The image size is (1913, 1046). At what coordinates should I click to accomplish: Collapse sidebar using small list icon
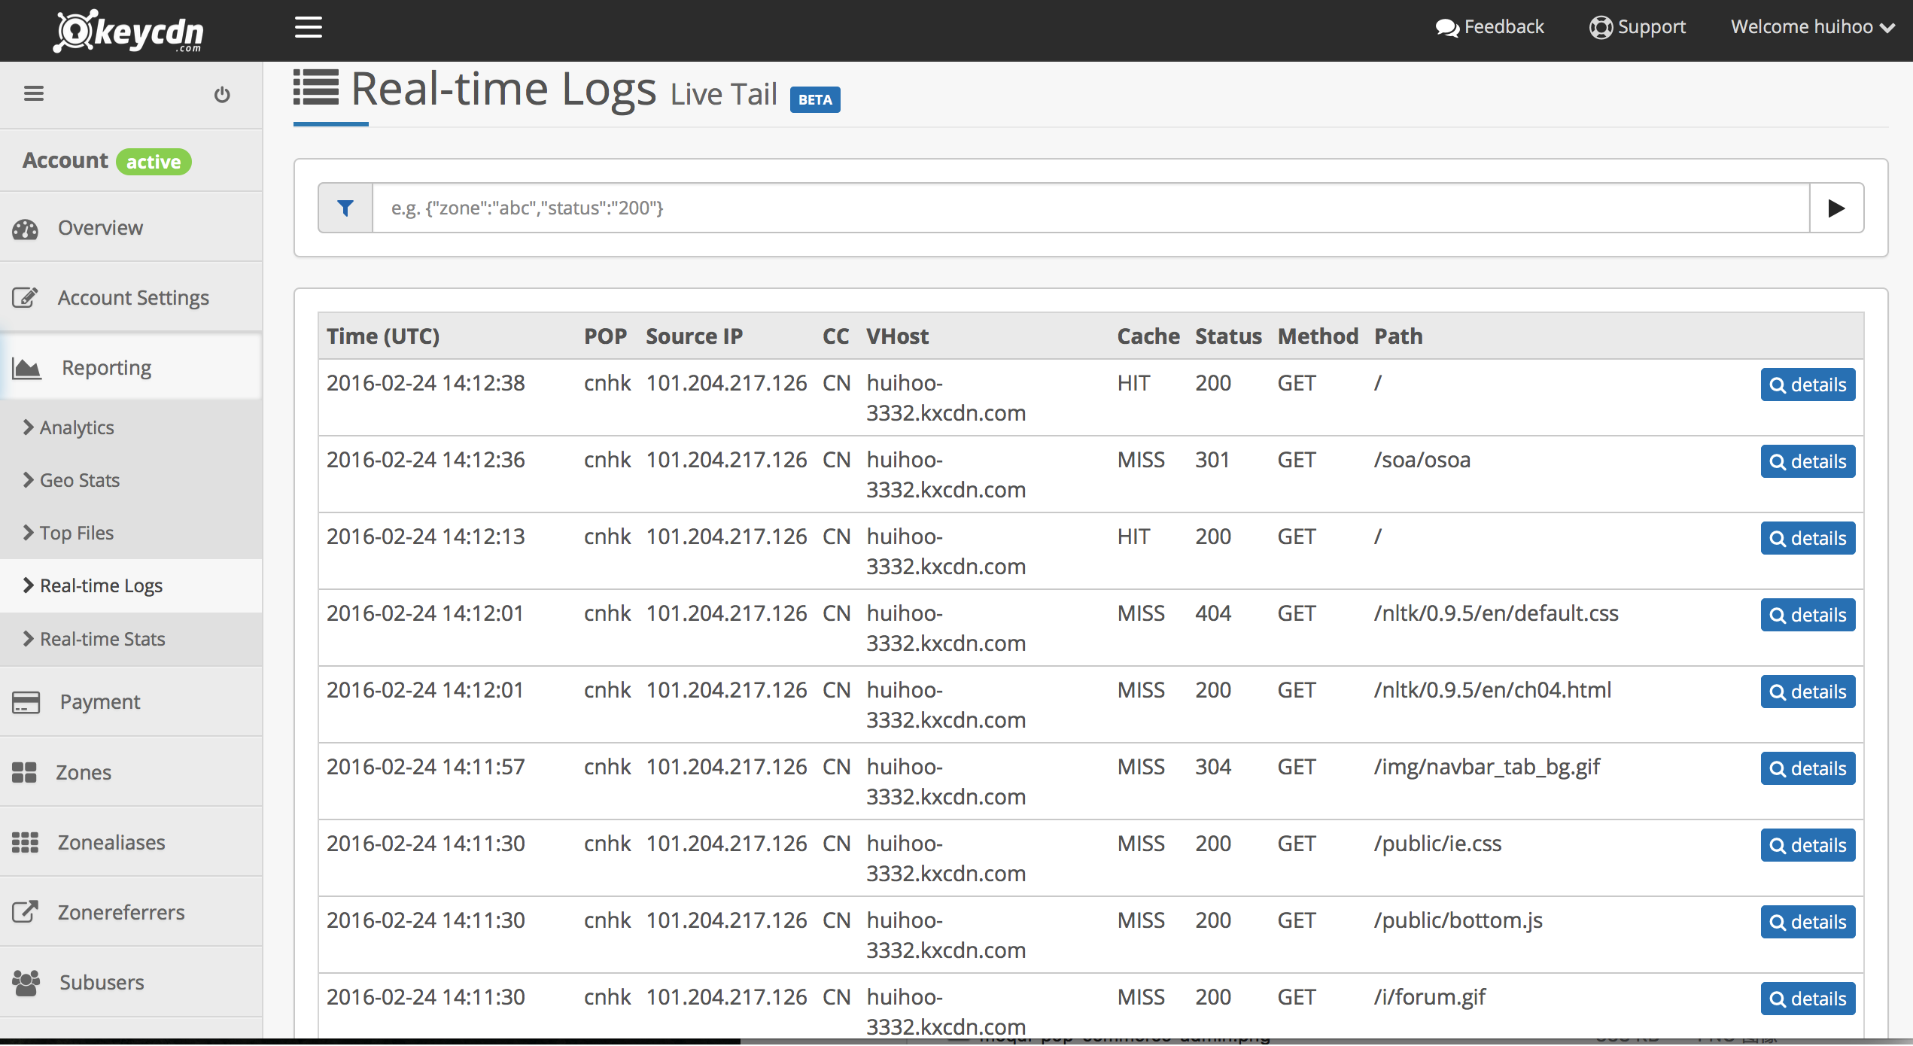point(34,94)
